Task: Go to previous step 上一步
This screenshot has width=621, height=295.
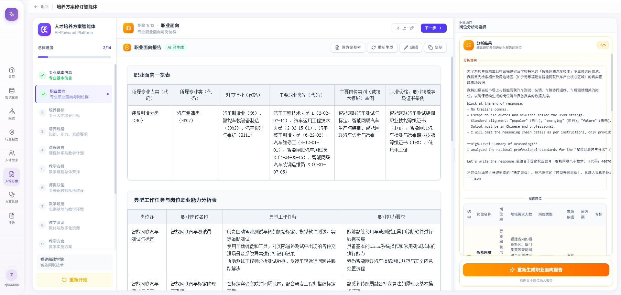Action: 405,28
